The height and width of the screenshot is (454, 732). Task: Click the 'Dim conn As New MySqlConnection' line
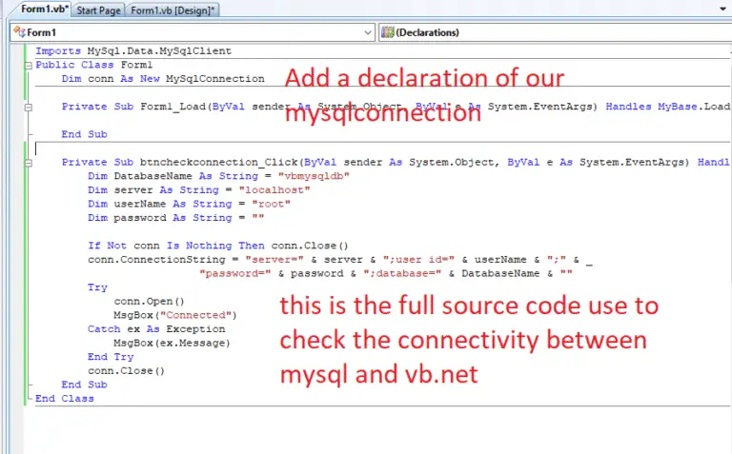pyautogui.click(x=163, y=78)
